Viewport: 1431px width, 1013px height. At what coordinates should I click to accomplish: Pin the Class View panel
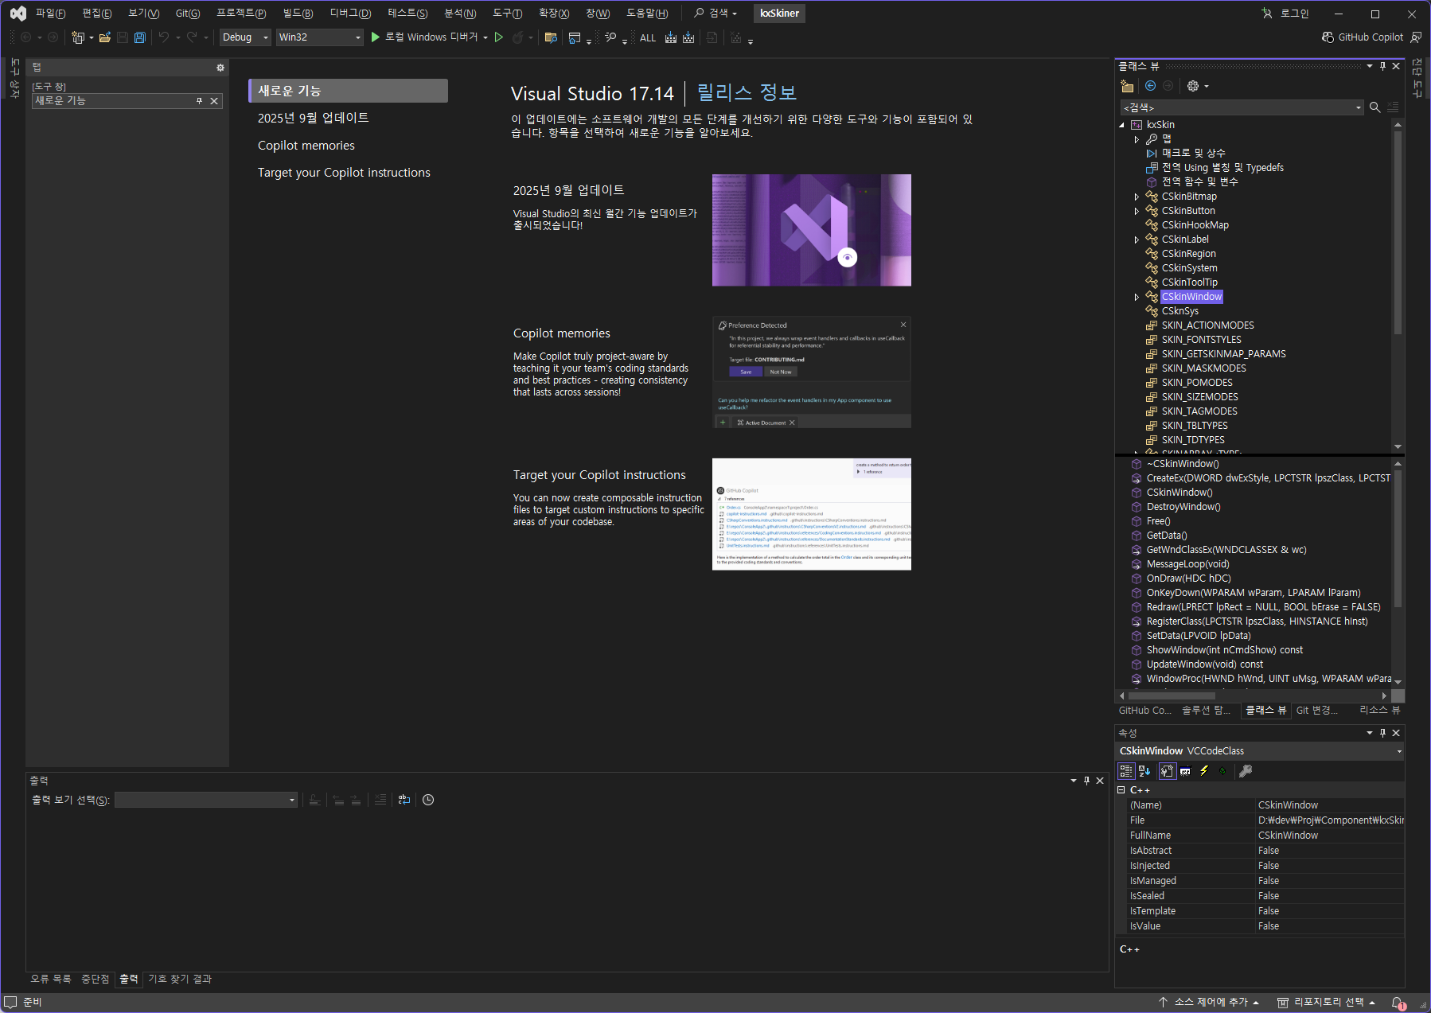[1382, 66]
